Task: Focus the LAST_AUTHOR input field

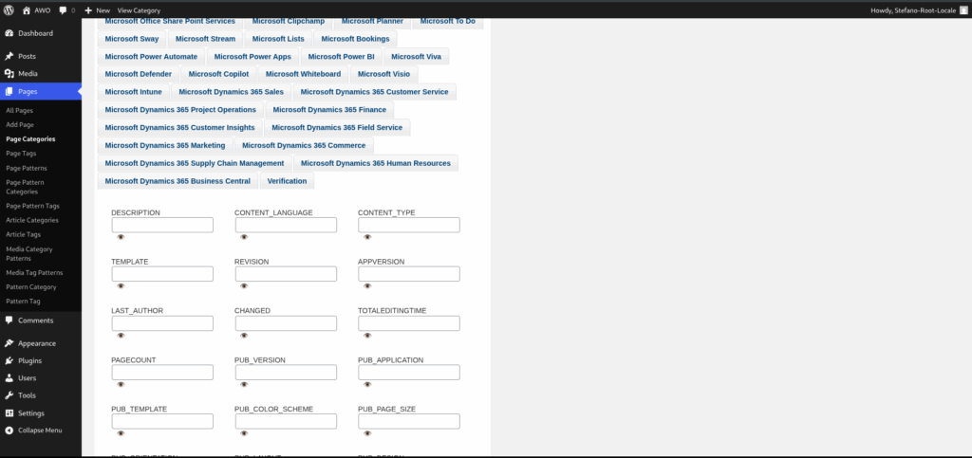Action: click(162, 323)
